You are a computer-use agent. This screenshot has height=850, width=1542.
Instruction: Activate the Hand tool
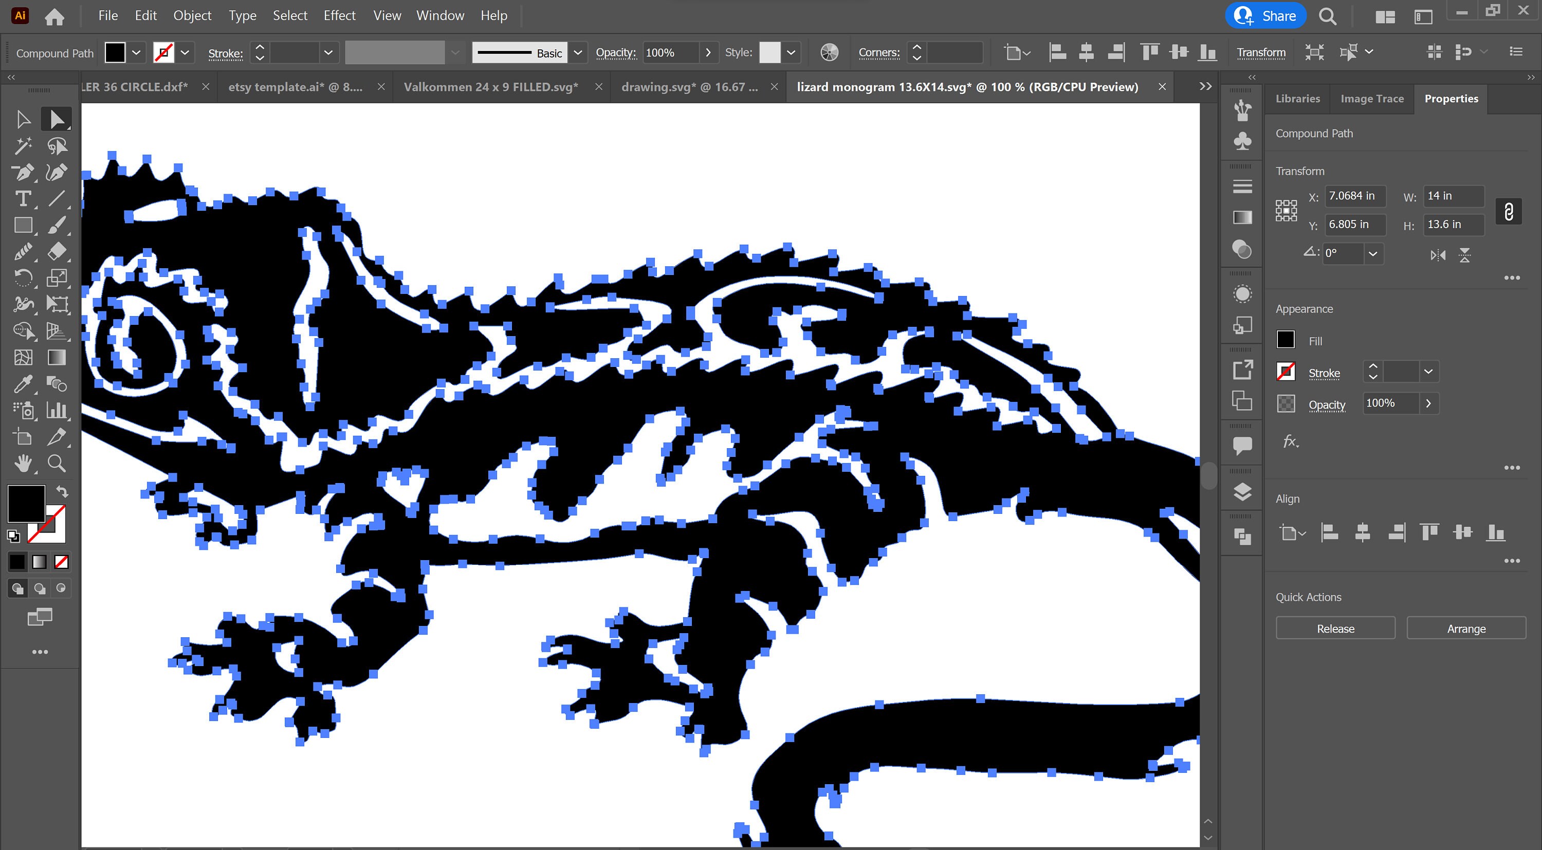pyautogui.click(x=24, y=463)
